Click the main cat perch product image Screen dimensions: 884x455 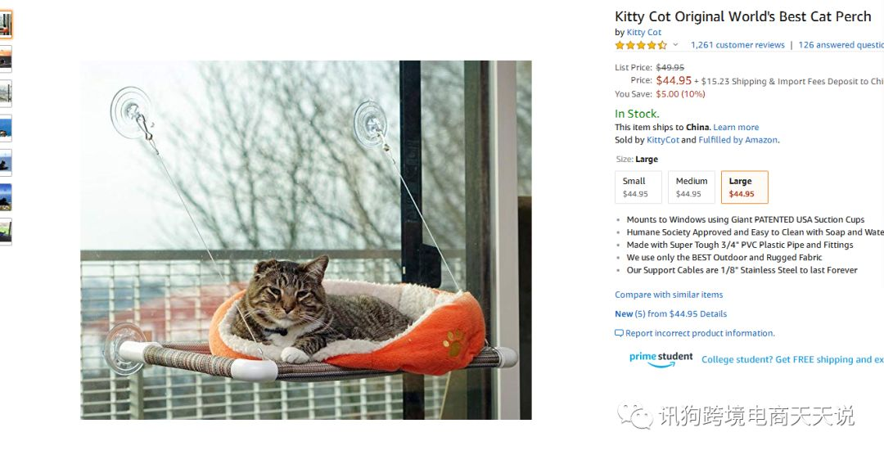[x=305, y=240]
